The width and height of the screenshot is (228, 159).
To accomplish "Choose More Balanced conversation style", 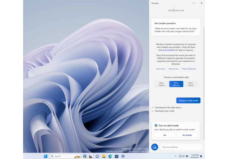I will (176, 84).
